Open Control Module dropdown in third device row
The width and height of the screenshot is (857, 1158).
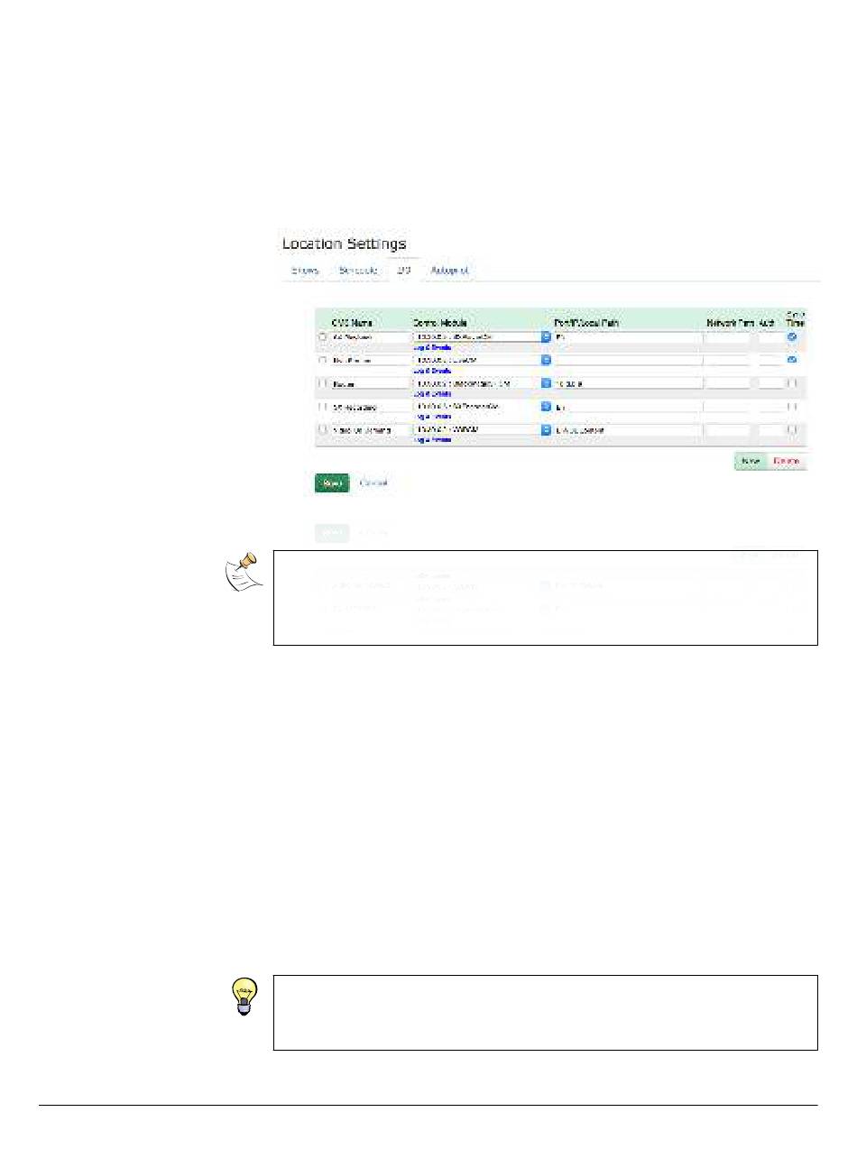(482, 383)
